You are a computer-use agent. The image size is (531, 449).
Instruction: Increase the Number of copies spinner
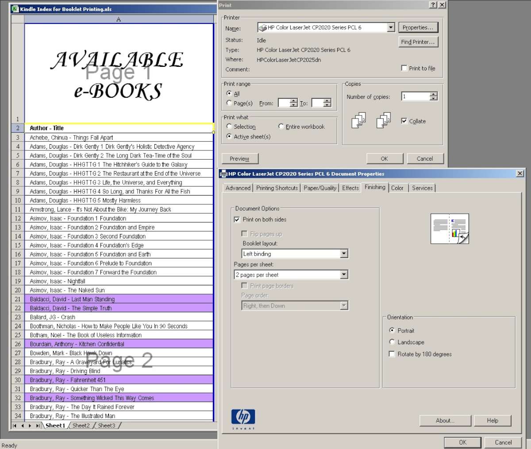point(434,94)
